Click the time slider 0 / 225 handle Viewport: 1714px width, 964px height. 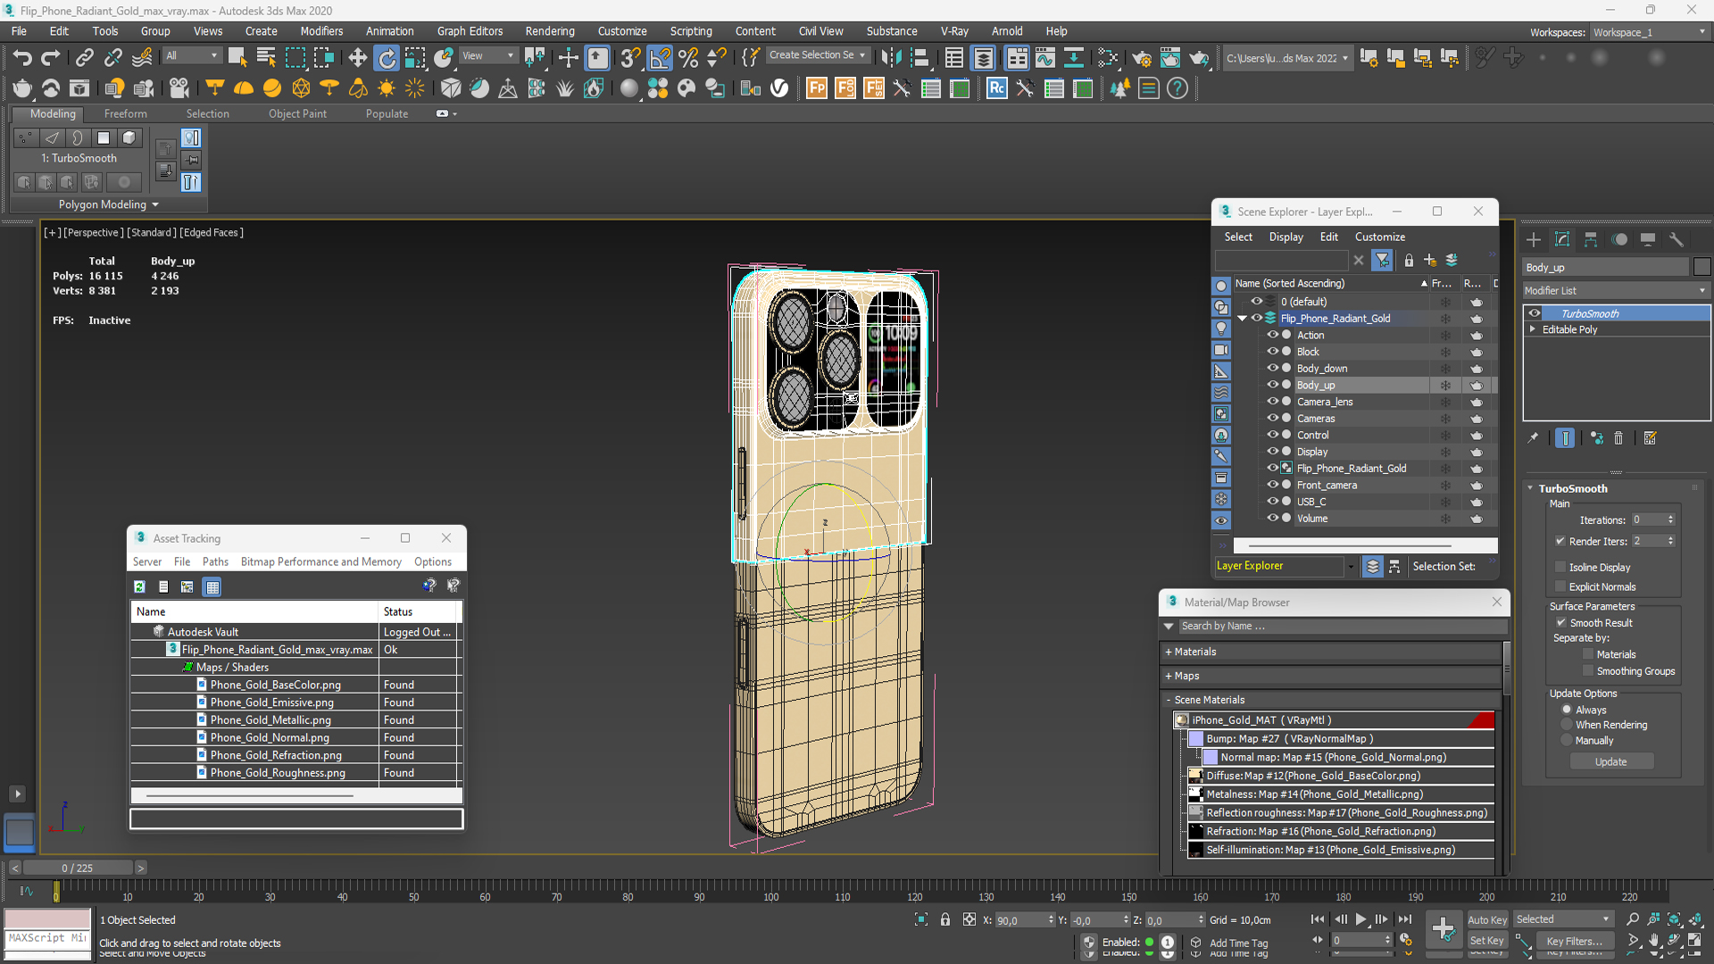coord(77,868)
